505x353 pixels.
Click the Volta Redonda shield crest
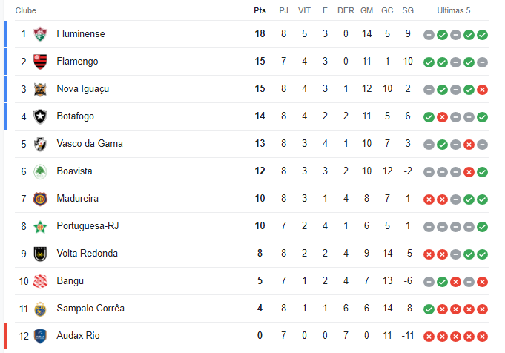(x=40, y=254)
